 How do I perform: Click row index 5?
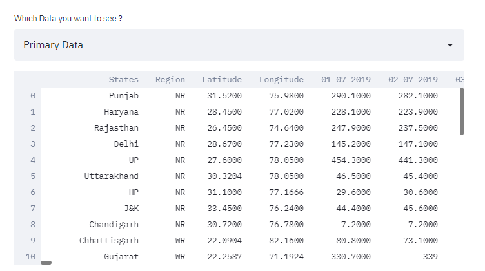(x=33, y=176)
